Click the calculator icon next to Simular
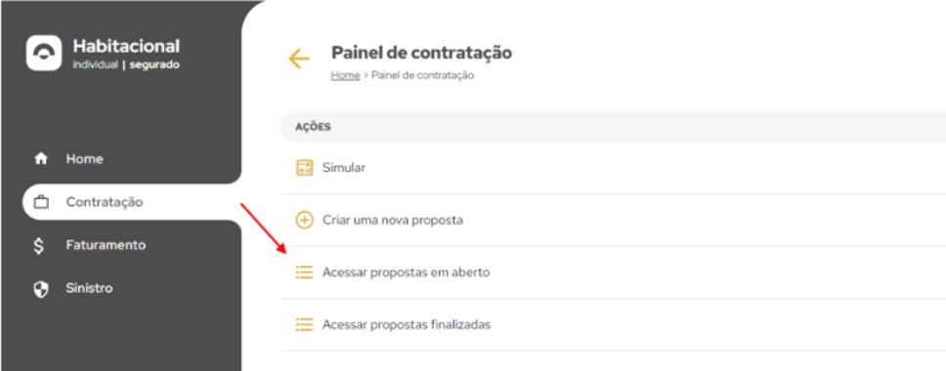The width and height of the screenshot is (946, 371). pyautogui.click(x=304, y=168)
